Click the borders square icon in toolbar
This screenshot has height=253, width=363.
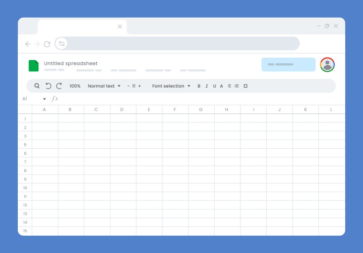coord(246,86)
